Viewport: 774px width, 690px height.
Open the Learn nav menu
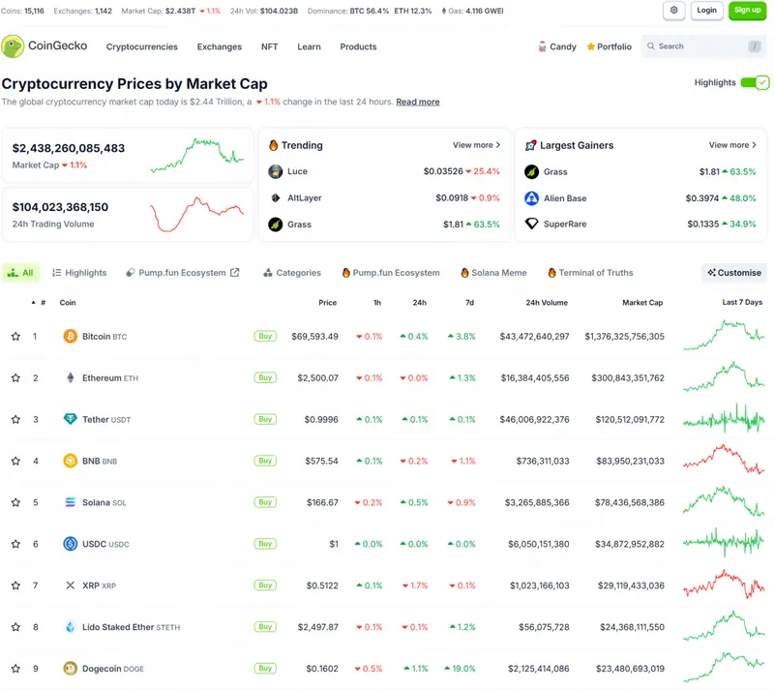pyautogui.click(x=309, y=46)
